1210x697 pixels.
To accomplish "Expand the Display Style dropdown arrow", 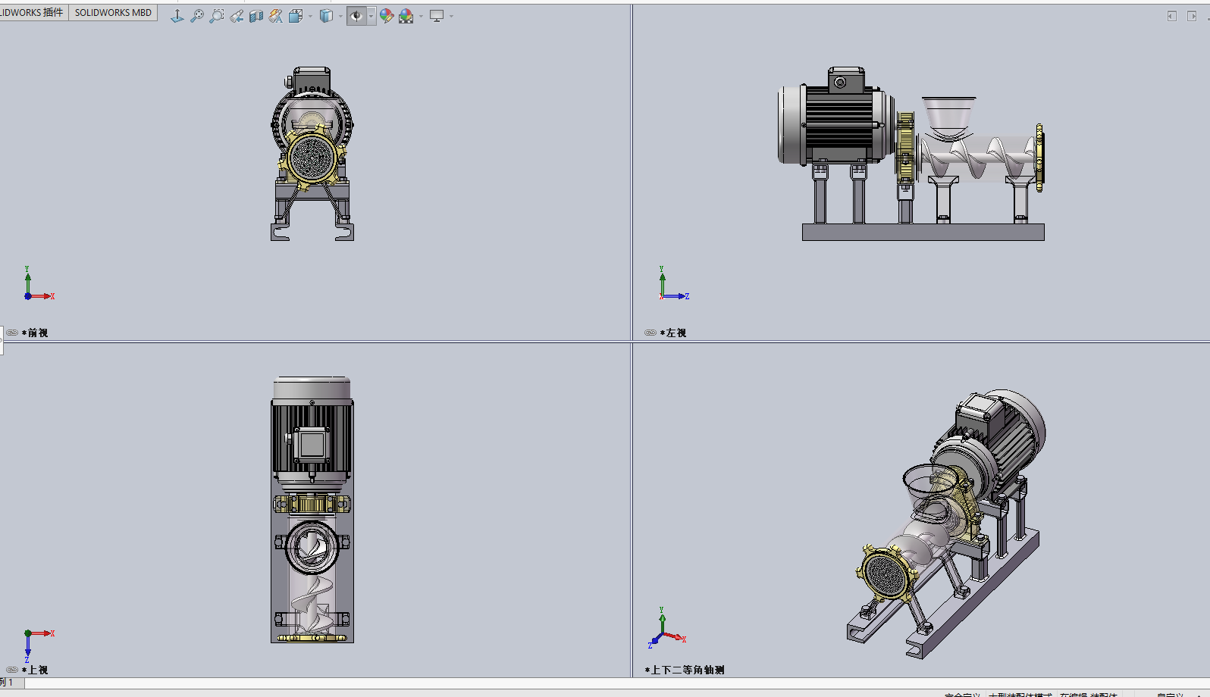I will pyautogui.click(x=340, y=16).
